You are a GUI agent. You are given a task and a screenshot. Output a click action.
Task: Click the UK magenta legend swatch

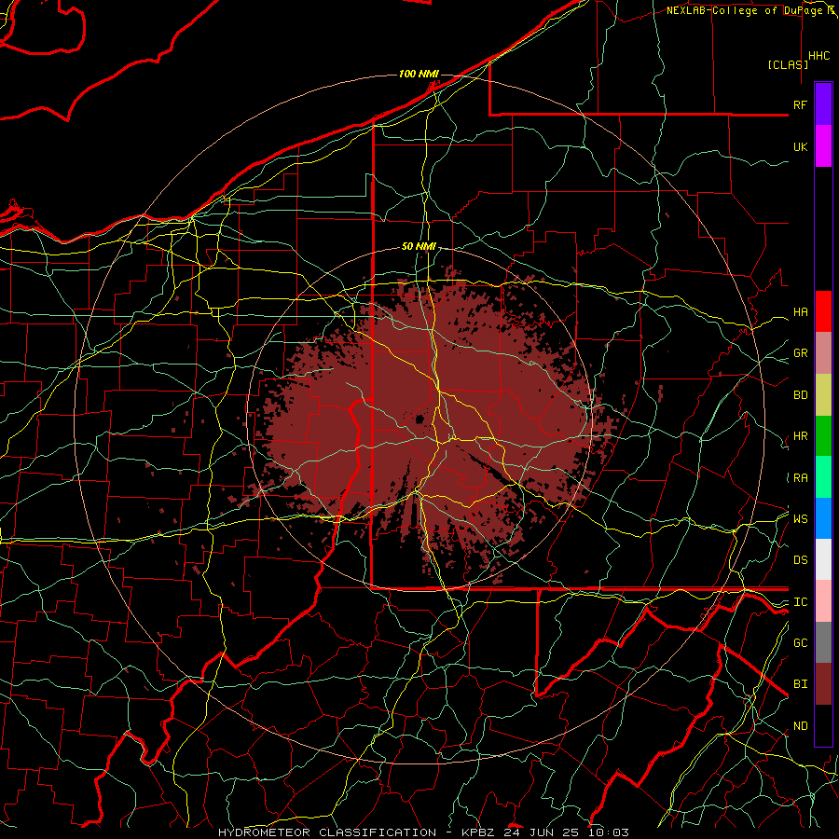(823, 146)
